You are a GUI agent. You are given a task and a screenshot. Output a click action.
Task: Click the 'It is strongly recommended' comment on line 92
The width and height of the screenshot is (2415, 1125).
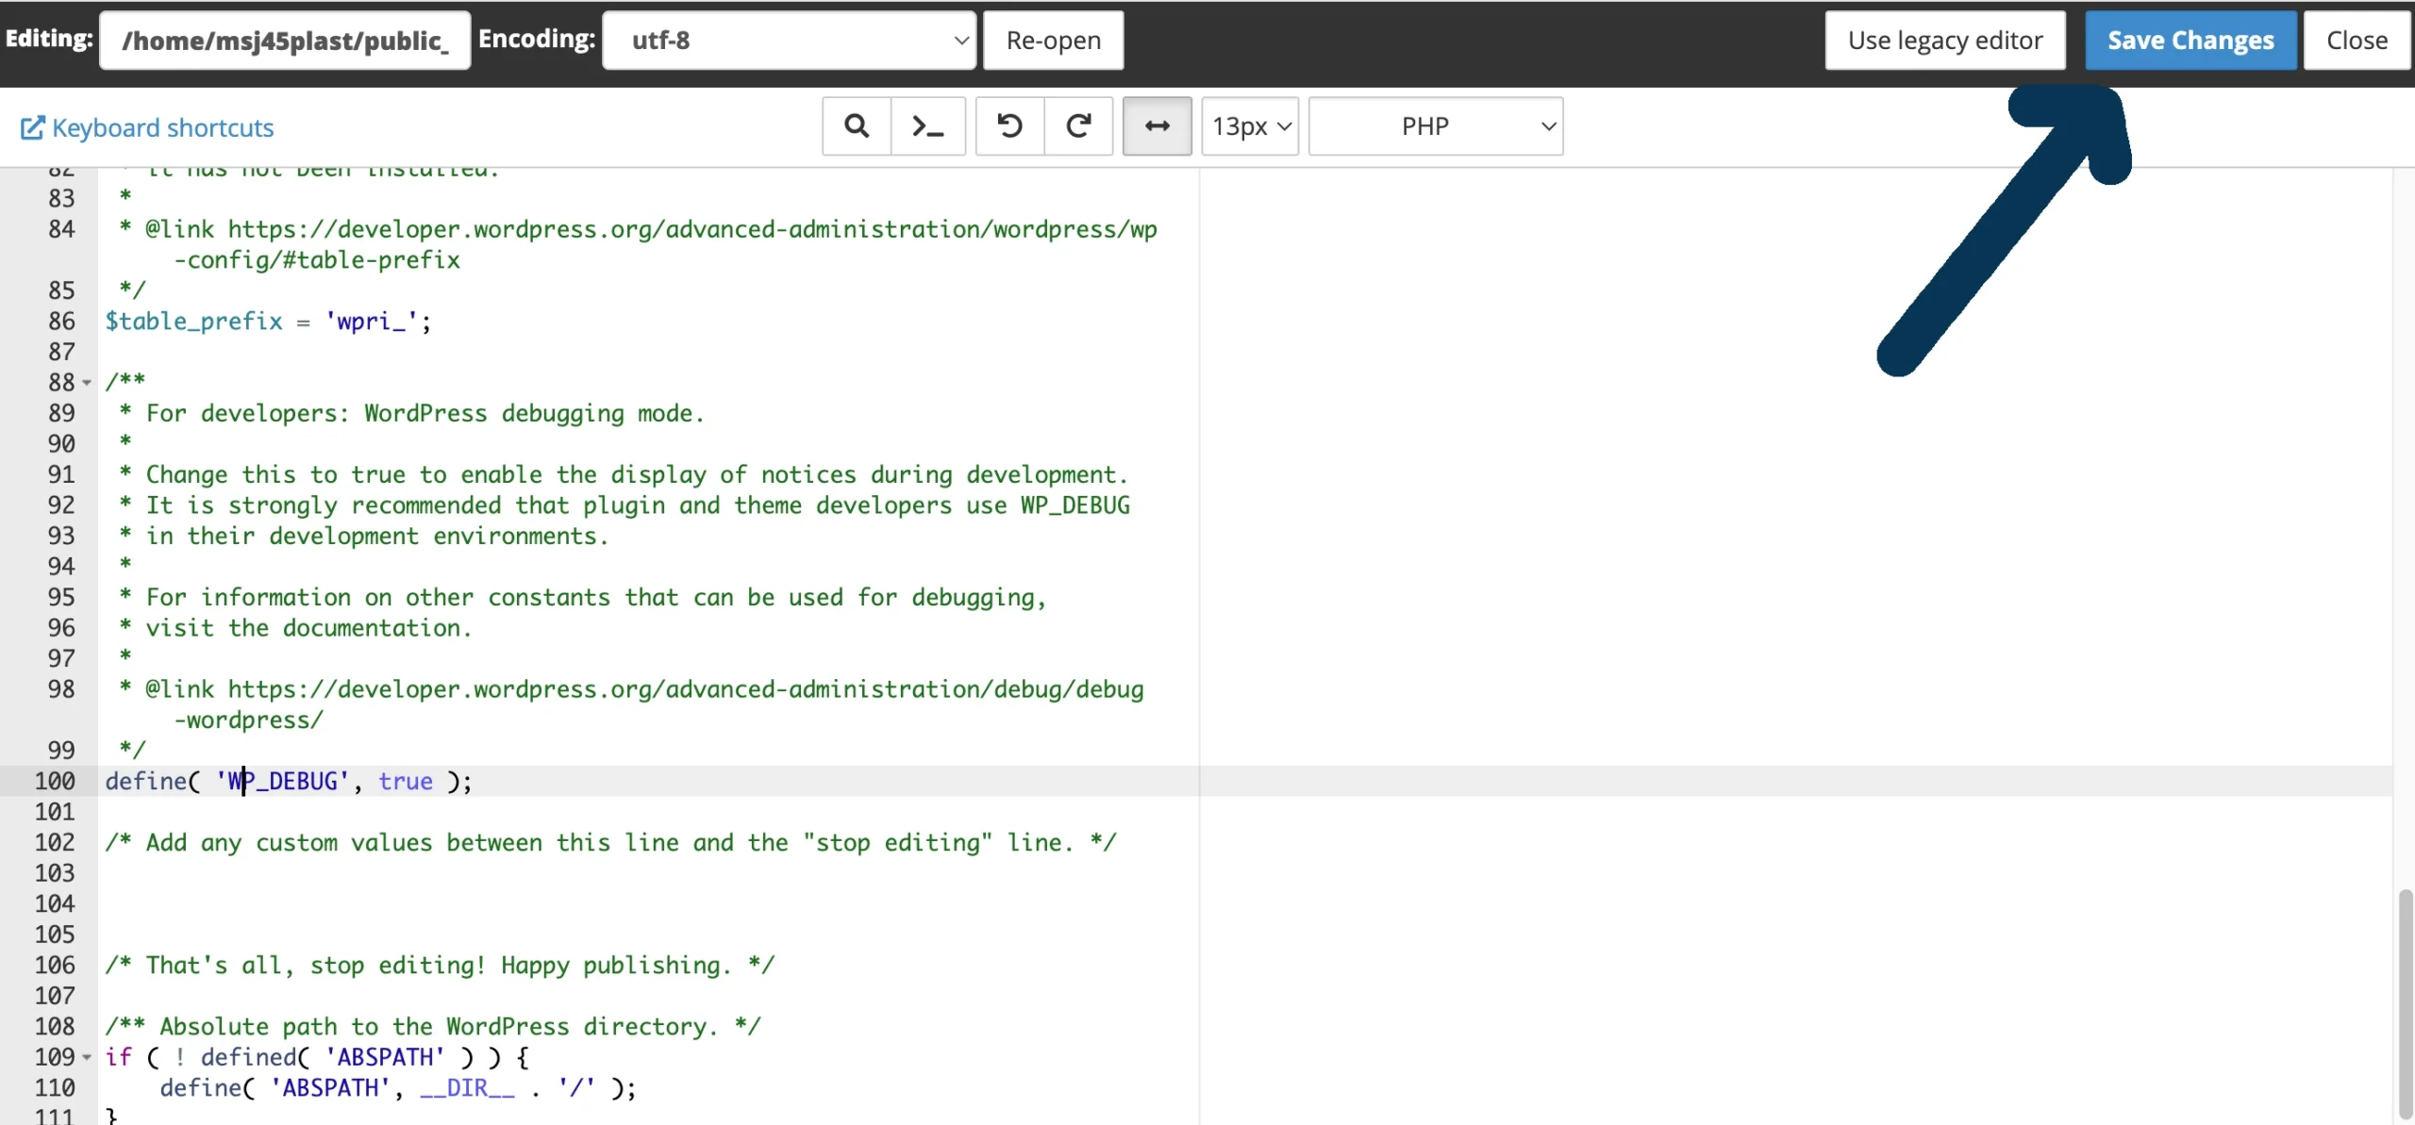[x=638, y=506]
